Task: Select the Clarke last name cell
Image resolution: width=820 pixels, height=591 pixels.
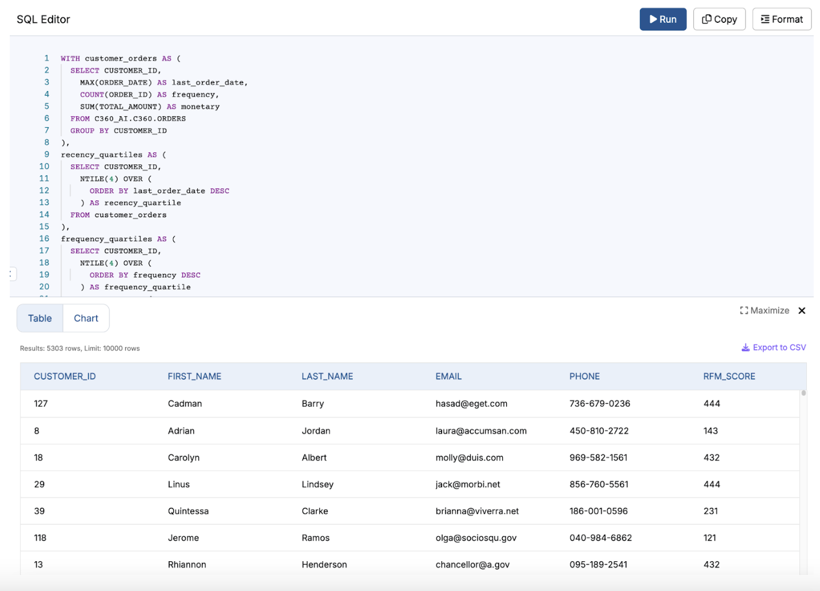Action: (x=315, y=511)
